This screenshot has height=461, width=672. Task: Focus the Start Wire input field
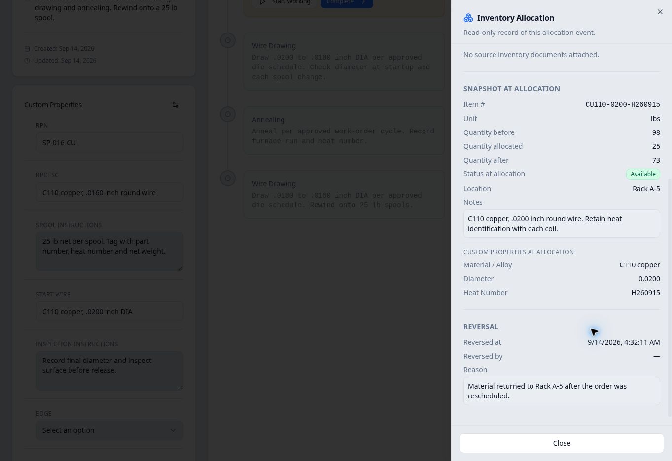(109, 312)
